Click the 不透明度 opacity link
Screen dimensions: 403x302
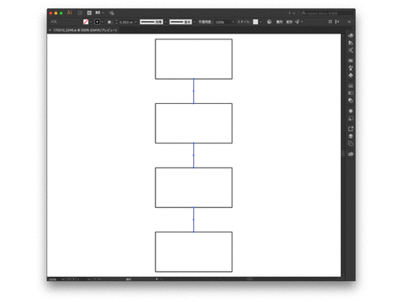(x=205, y=22)
